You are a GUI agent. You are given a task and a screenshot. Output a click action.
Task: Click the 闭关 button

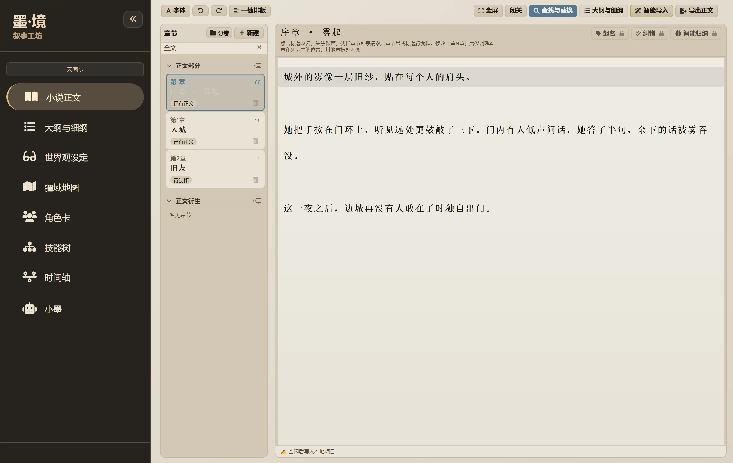516,11
